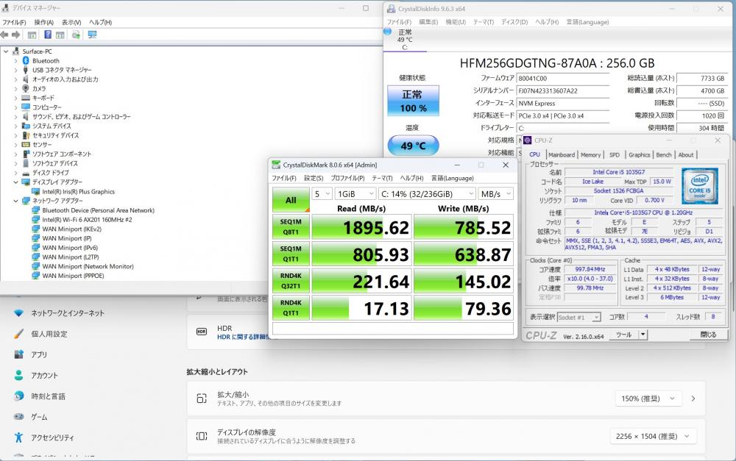Switch to the Bench tab in CPU-Z
This screenshot has height=461, width=736.
[664, 154]
